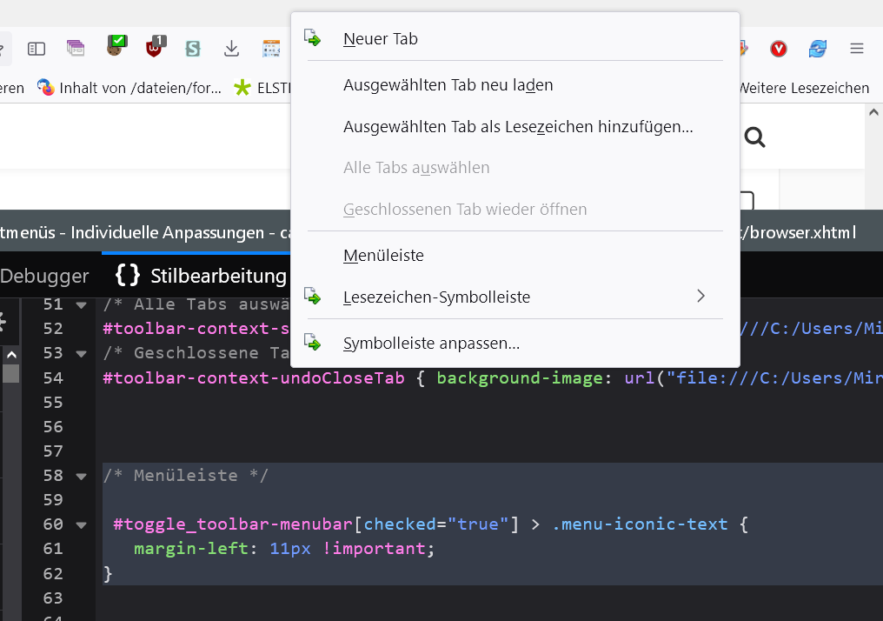Image resolution: width=883 pixels, height=621 pixels.
Task: Click the cookie extension icon with green check
Action: click(x=116, y=47)
